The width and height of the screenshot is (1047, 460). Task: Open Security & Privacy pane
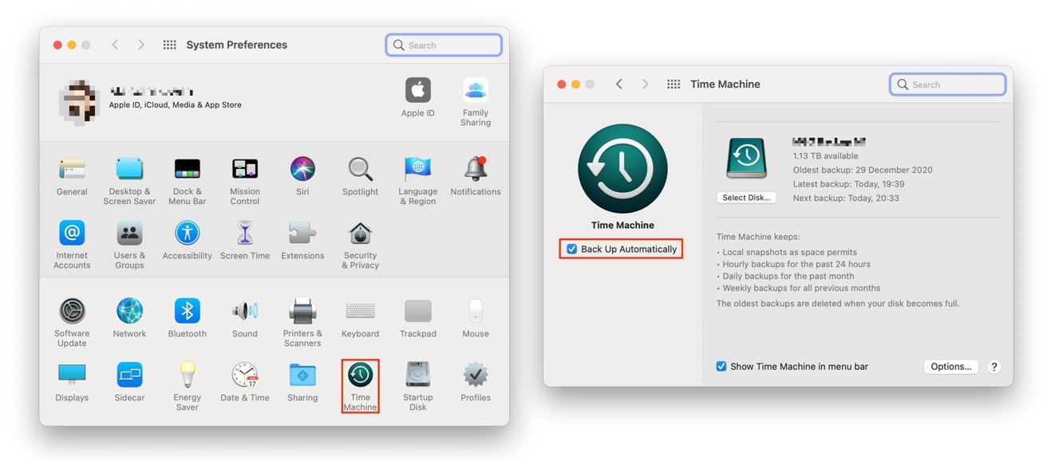click(360, 233)
